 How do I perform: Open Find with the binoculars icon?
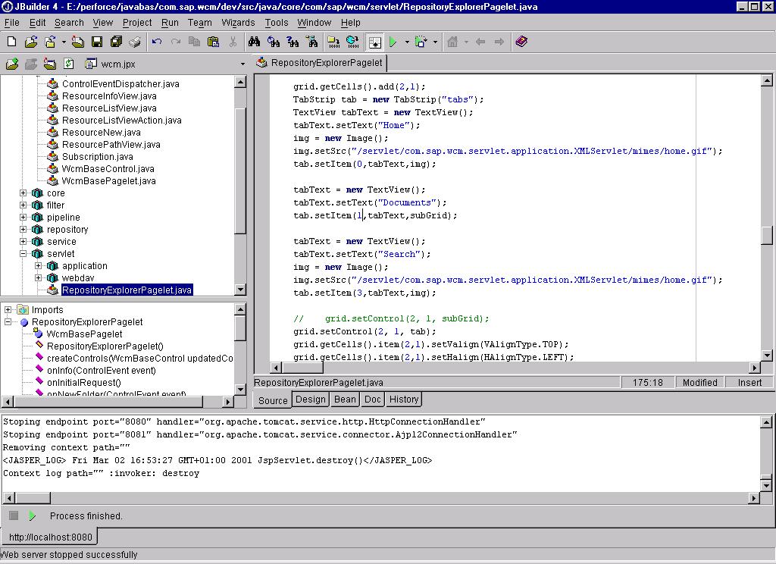pyautogui.click(x=254, y=42)
